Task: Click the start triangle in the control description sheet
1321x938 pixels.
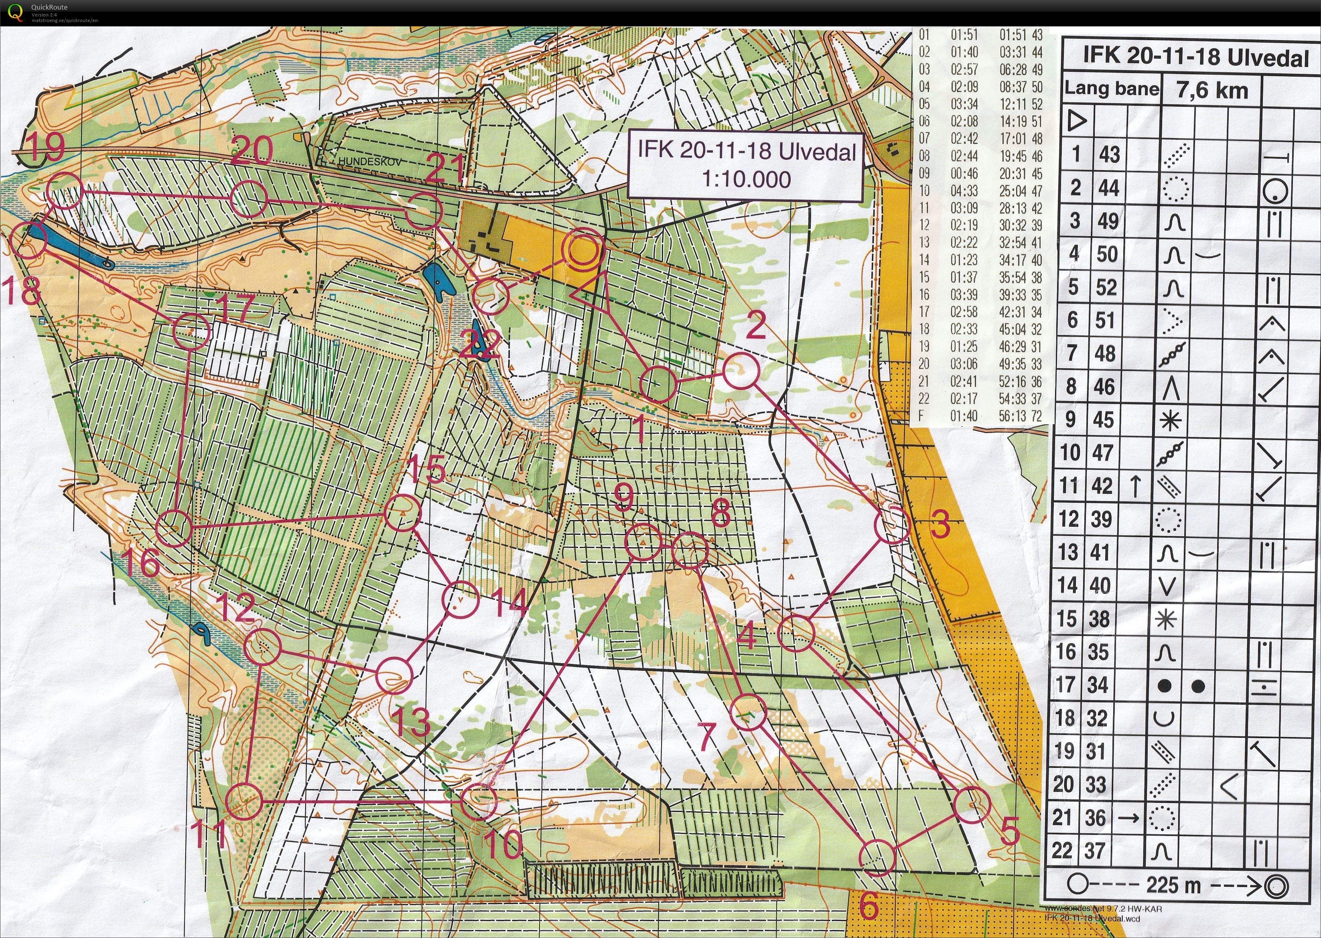Action: 1077,121
